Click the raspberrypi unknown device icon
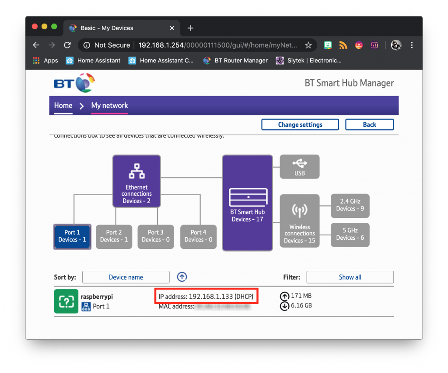Image resolution: width=448 pixels, height=373 pixels. point(66,301)
